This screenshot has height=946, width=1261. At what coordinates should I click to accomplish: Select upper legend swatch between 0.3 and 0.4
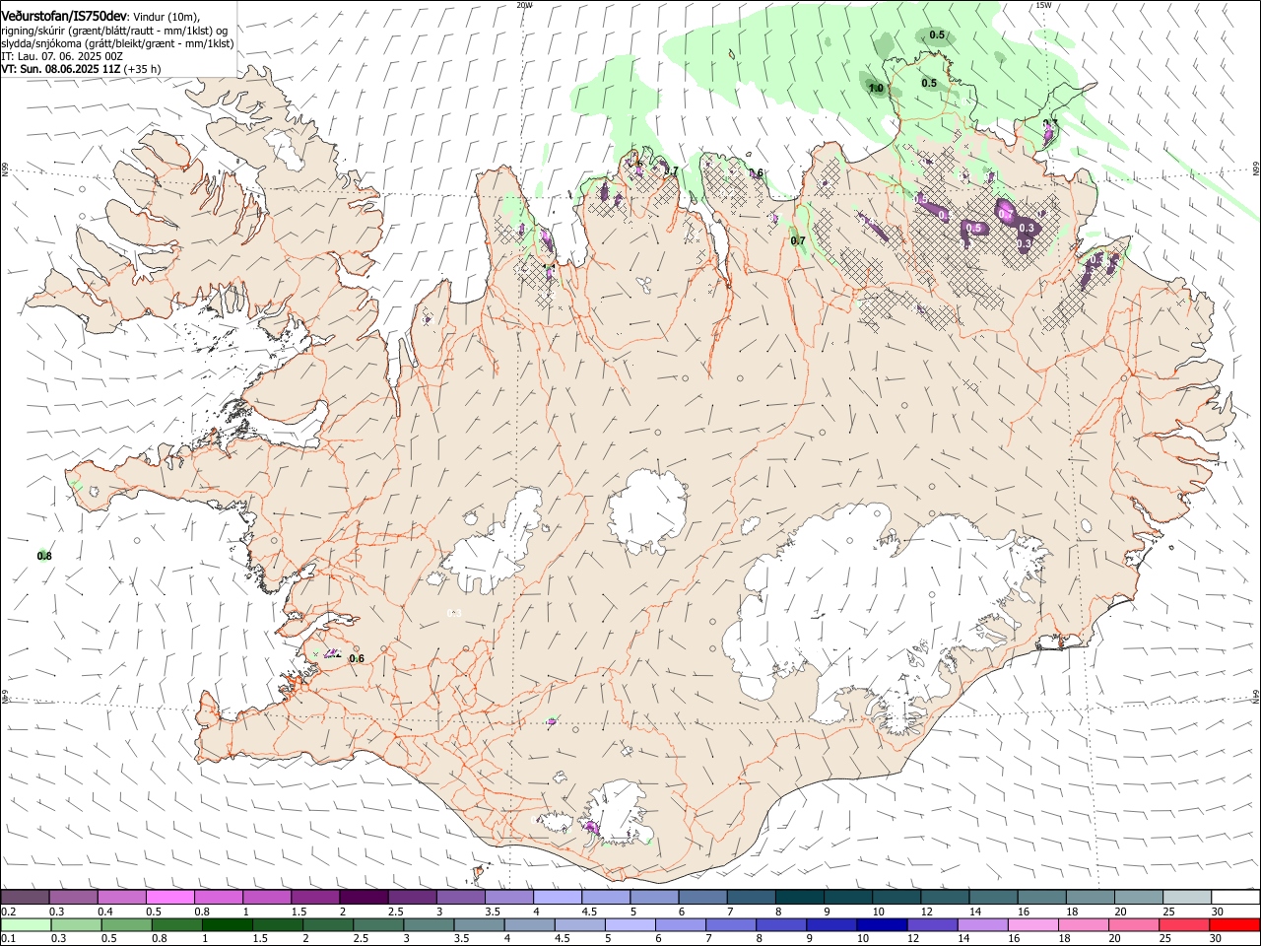73,898
